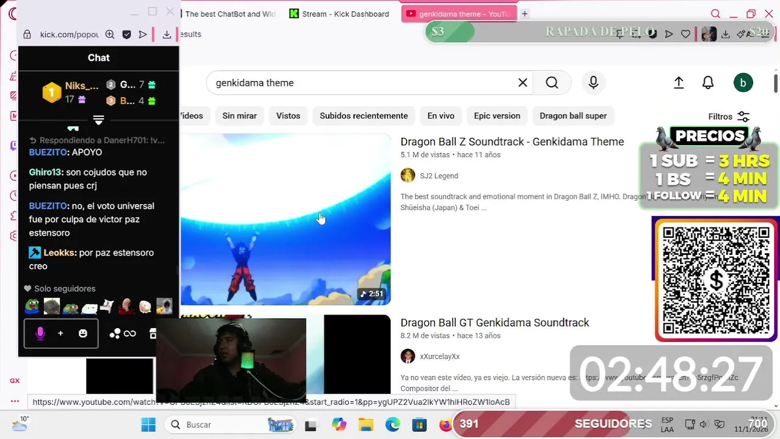This screenshot has width=780, height=439.
Task: Click 'Respondiendo a DanerH701' reply line
Action: tap(97, 140)
